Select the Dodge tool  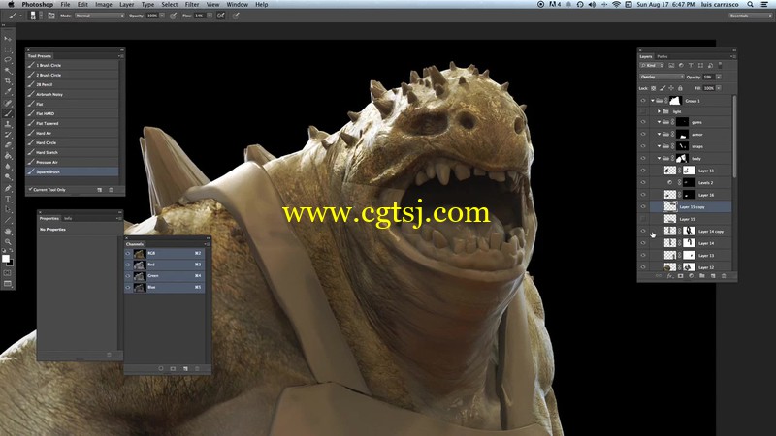point(8,177)
